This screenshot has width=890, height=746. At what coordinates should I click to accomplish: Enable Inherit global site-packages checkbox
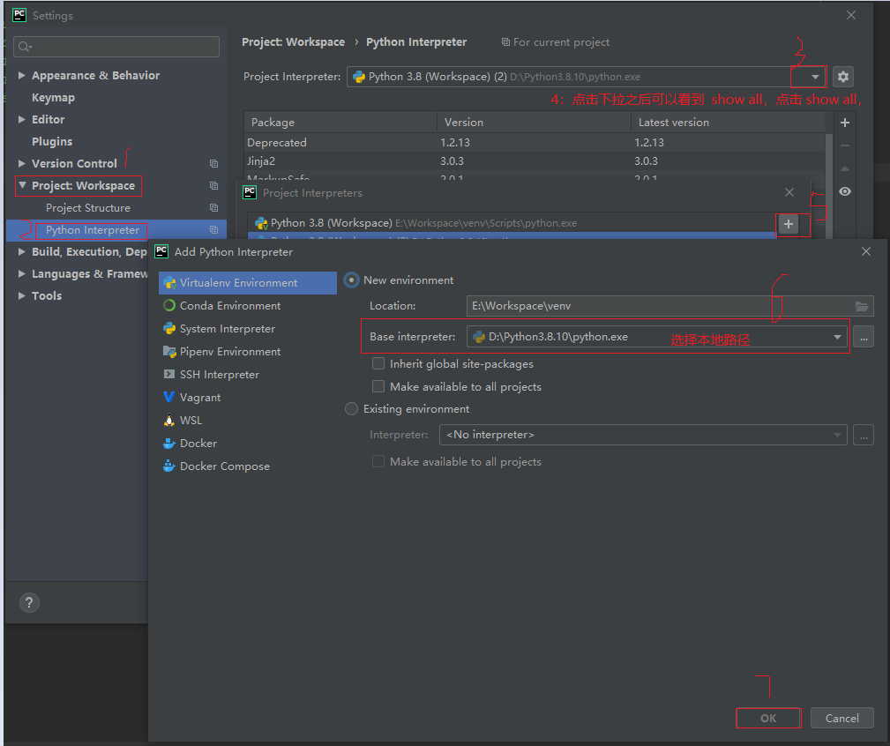[378, 363]
